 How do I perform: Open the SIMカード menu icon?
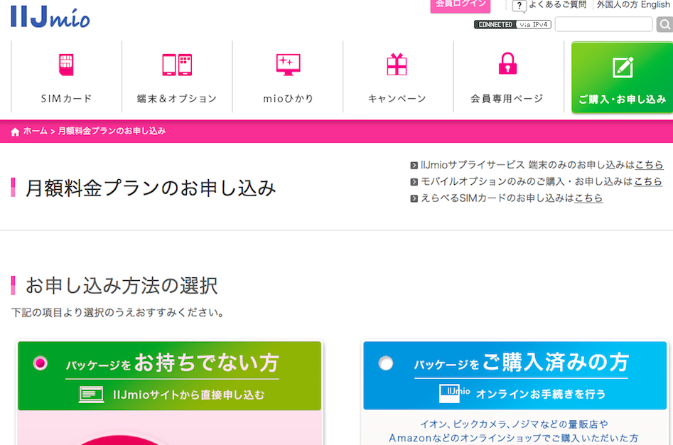(66, 65)
